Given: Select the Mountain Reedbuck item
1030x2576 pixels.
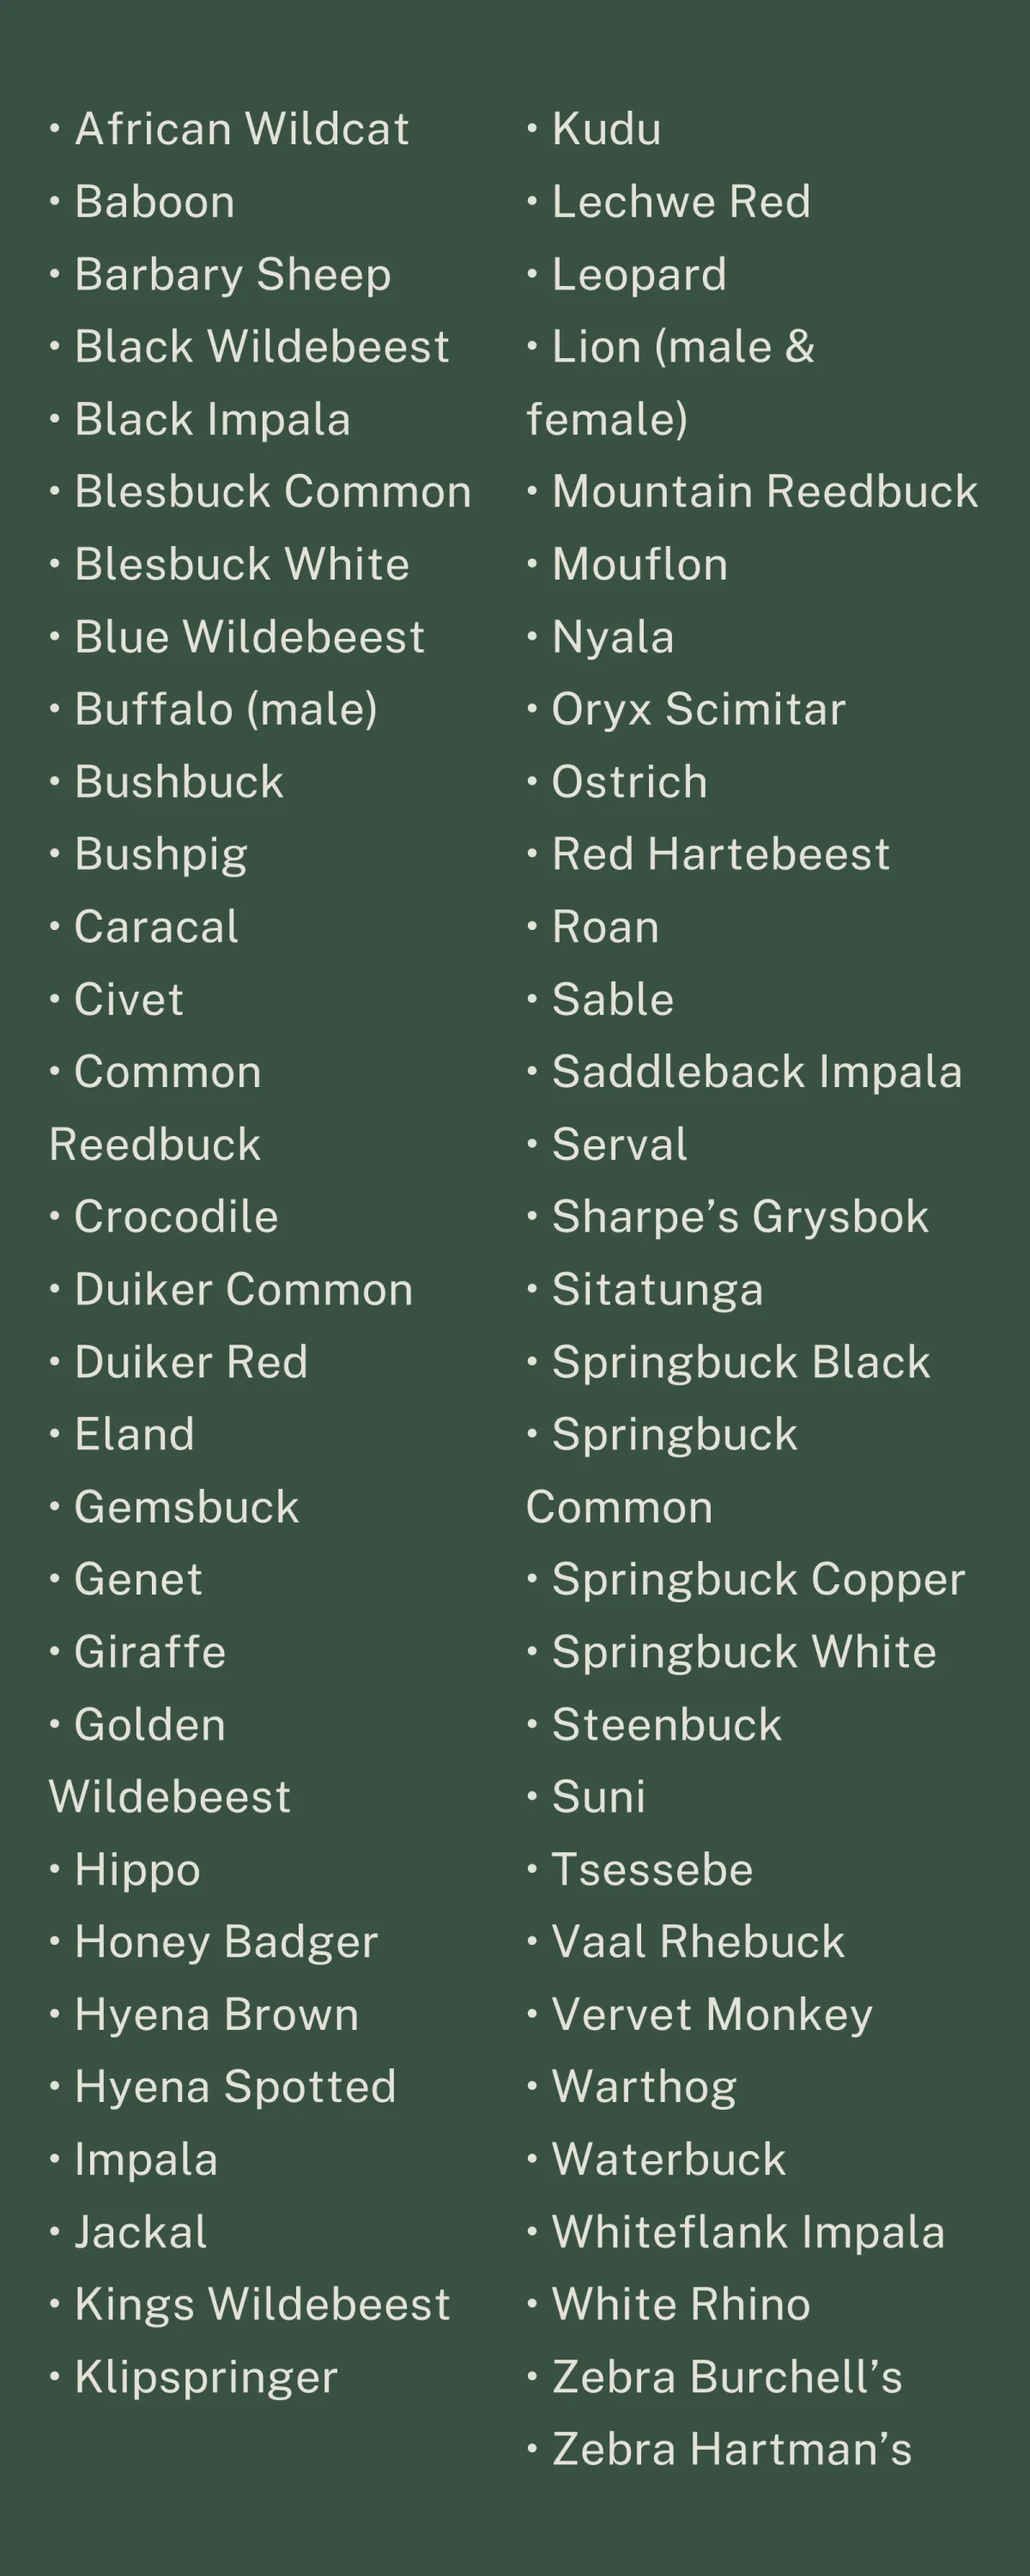Looking at the screenshot, I should tap(766, 492).
